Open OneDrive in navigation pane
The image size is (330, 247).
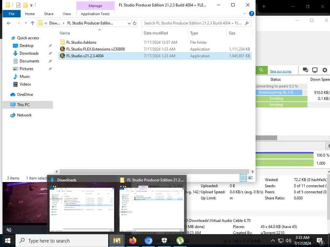(25, 95)
